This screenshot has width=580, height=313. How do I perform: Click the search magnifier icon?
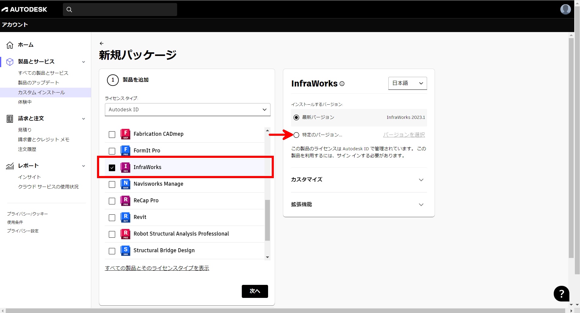tap(69, 10)
